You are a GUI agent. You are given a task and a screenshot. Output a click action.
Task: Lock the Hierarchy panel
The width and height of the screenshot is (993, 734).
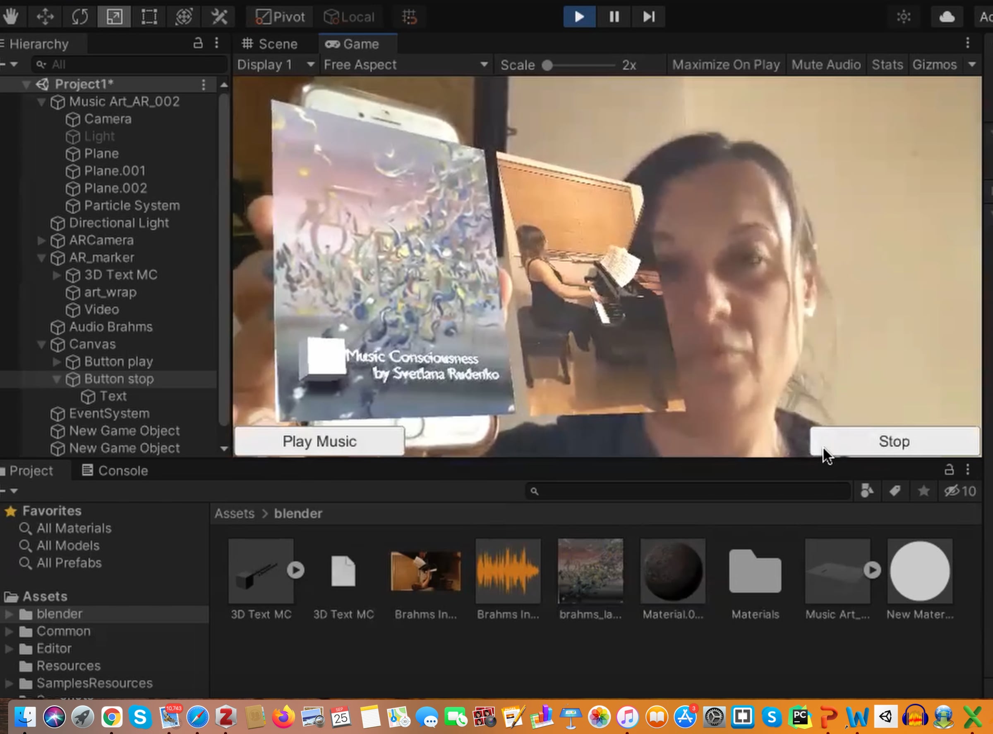198,43
